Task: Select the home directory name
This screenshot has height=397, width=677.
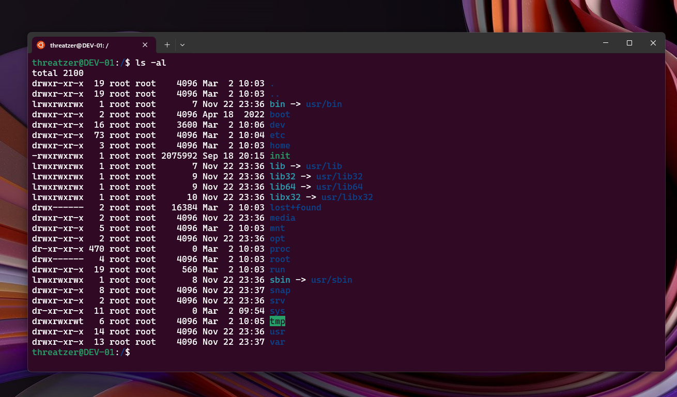Action: click(280, 145)
